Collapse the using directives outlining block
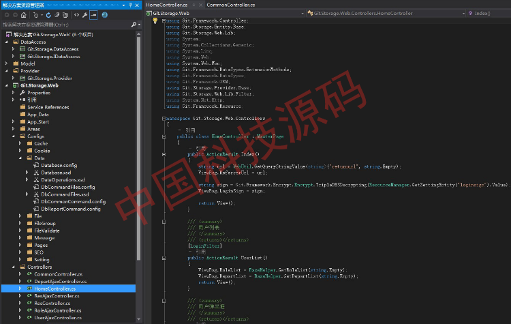The image size is (511, 324). [162, 21]
